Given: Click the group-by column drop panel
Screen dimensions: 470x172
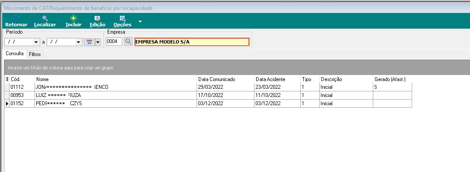Looking at the screenshot, I should (x=237, y=68).
